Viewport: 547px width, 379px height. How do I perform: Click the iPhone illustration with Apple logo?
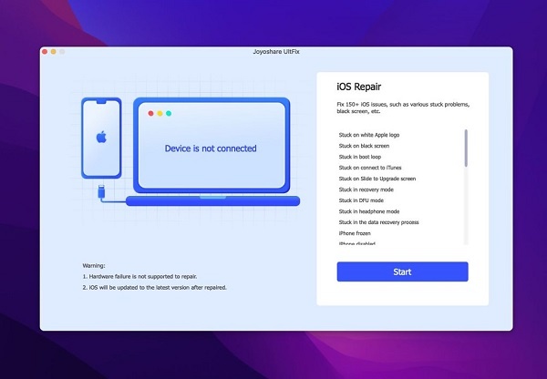[101, 138]
